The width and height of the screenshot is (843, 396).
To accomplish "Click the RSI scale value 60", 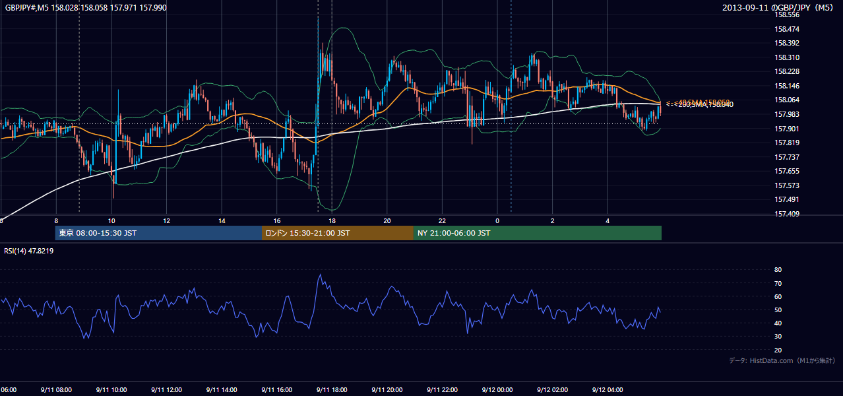I will coord(778,296).
